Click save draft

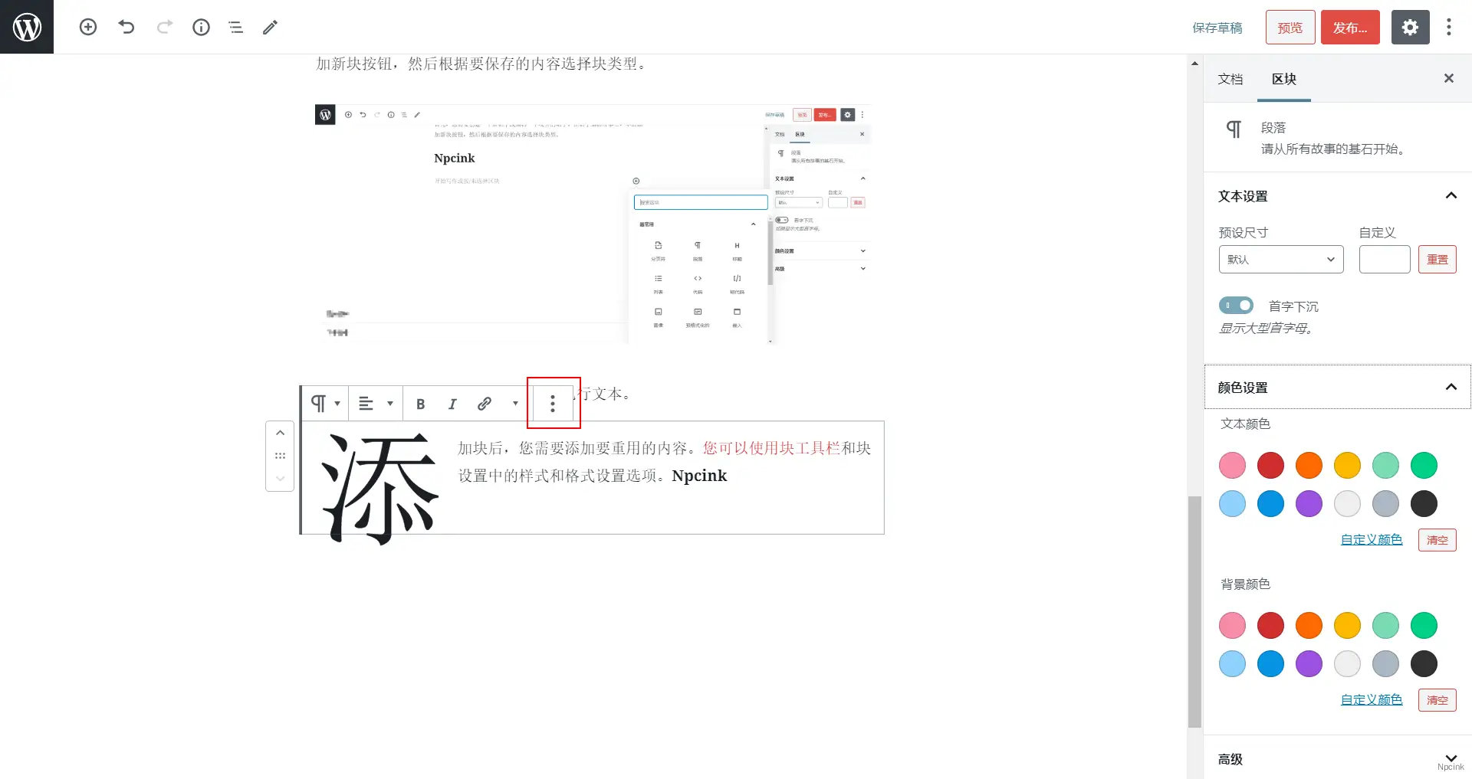[x=1217, y=28]
